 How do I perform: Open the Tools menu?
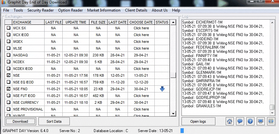point(18,10)
